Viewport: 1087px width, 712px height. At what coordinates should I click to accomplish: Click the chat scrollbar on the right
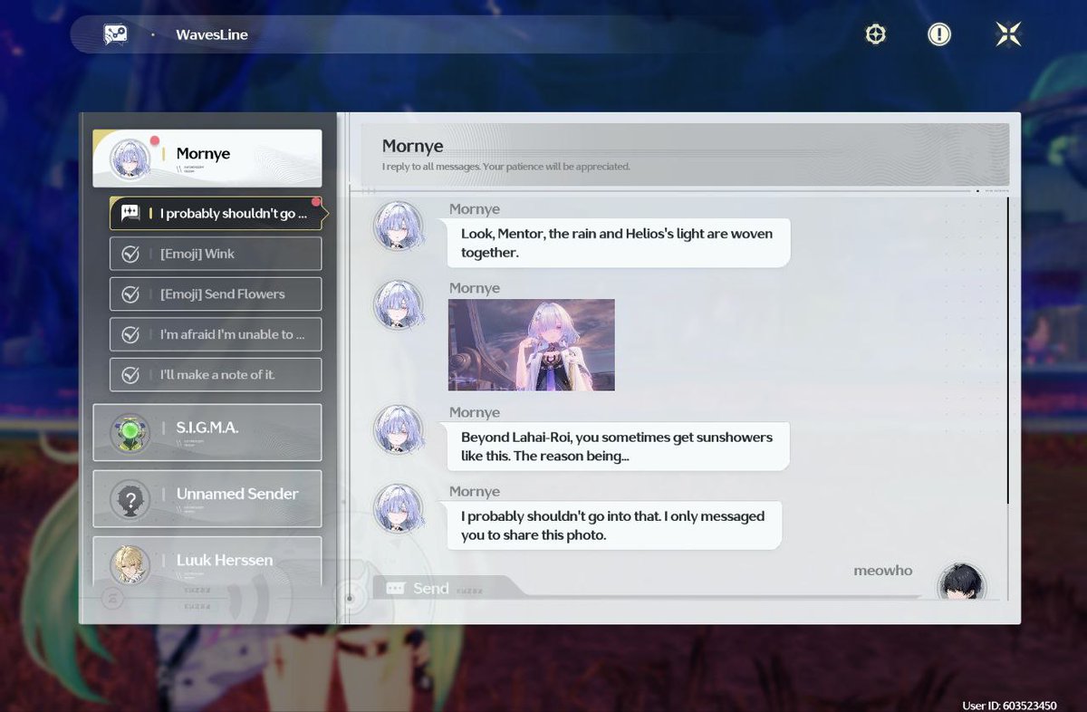[1007, 351]
